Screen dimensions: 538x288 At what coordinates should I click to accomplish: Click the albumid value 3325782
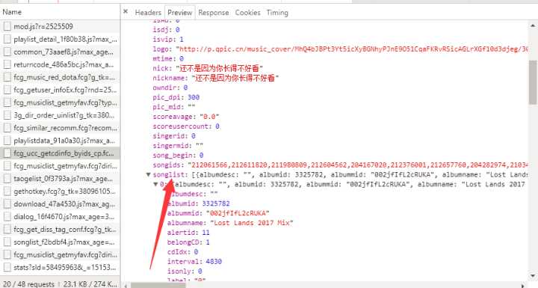point(216,203)
